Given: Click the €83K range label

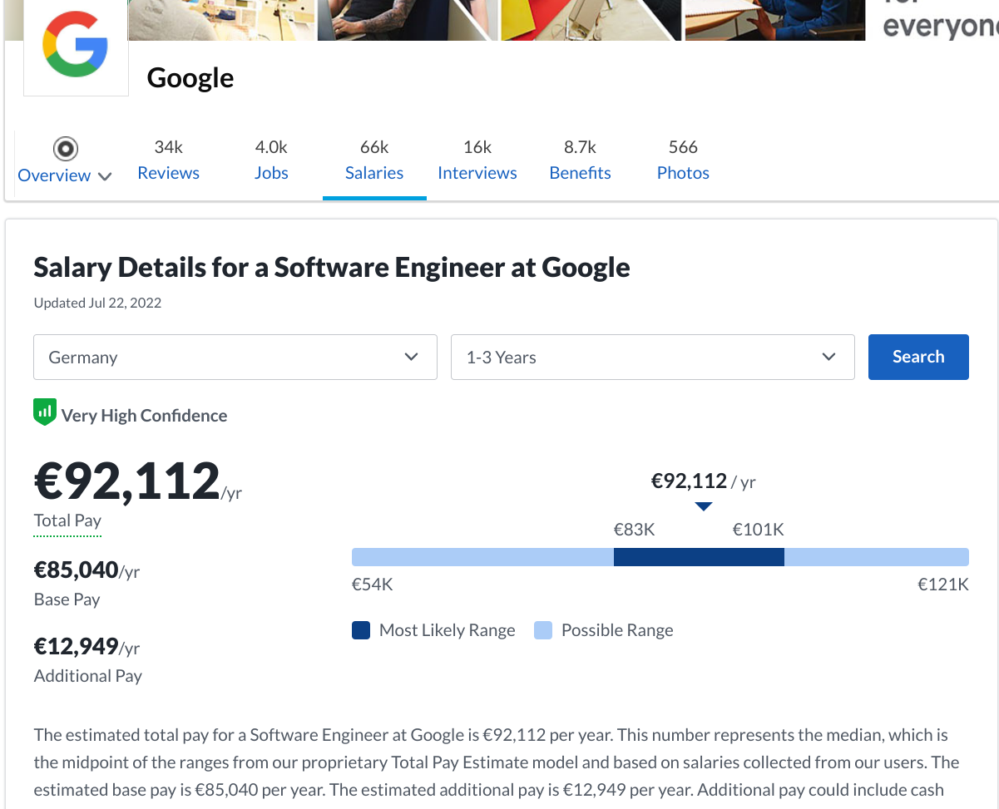Looking at the screenshot, I should (x=634, y=530).
